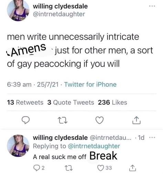Open the main tweet author's profile picture
Screen dimensions: 163x174
[18, 10]
